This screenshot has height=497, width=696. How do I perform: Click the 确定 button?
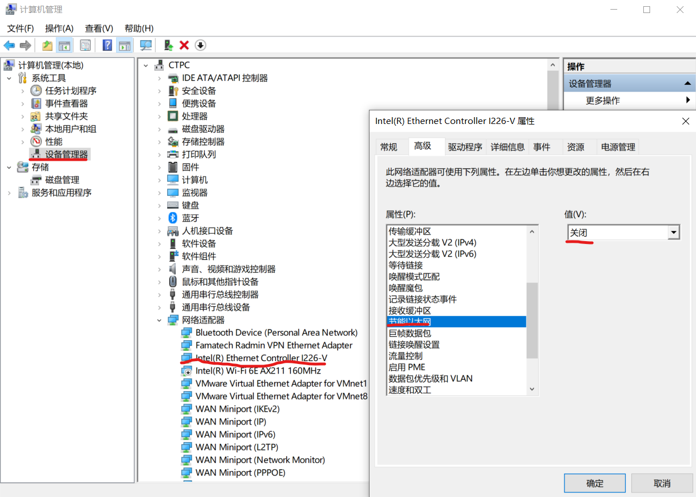point(595,483)
